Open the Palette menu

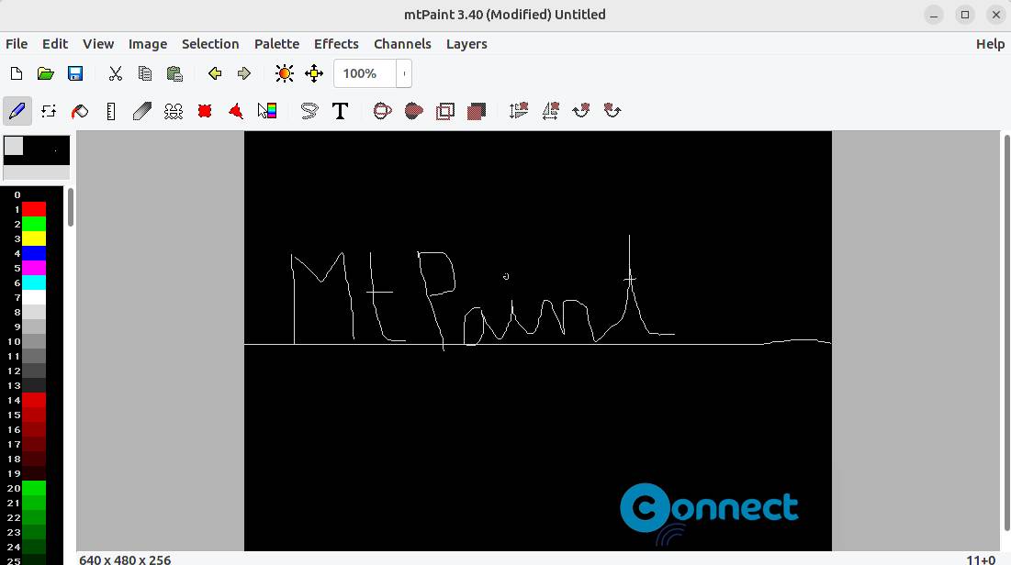276,44
